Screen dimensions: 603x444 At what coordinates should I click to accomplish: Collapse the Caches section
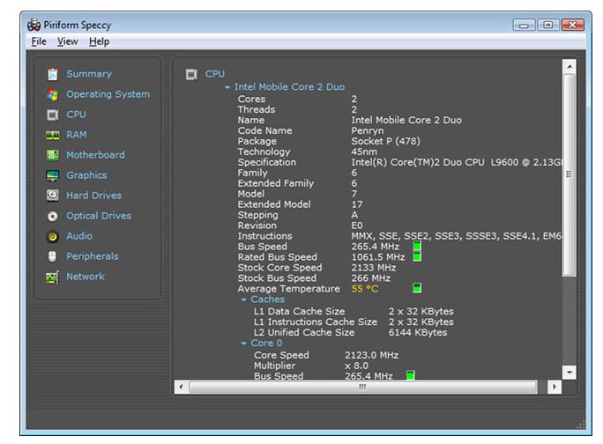click(x=244, y=300)
